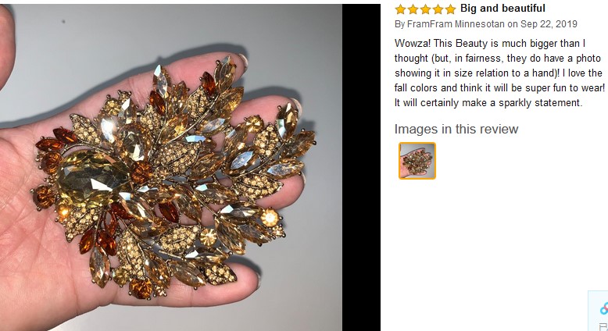Click the sentence "It will certainly make a sparkly statement."

[488, 103]
